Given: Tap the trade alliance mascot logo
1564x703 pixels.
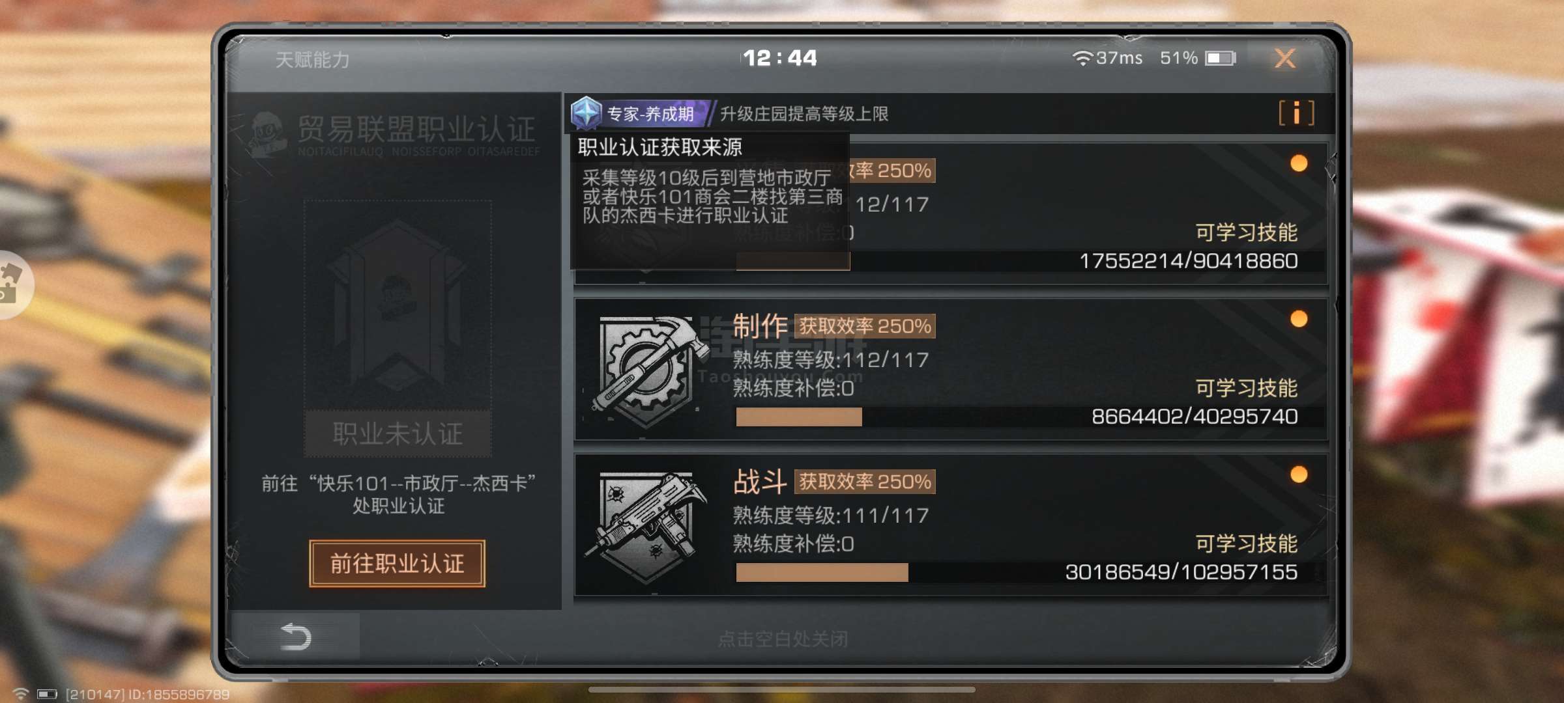Looking at the screenshot, I should pos(267,135).
